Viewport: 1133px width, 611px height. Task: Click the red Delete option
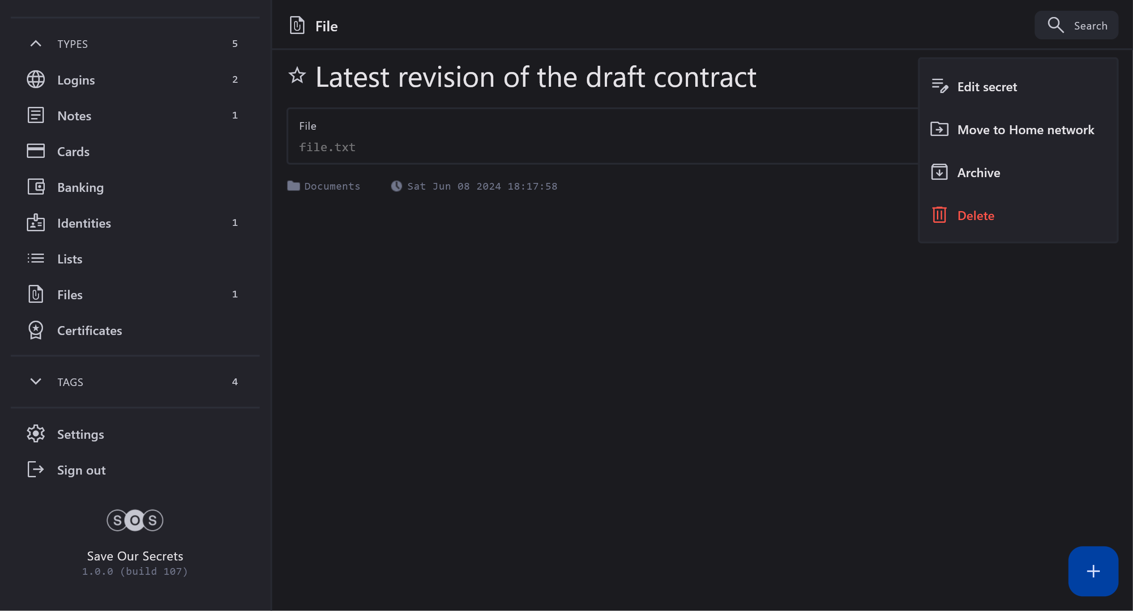click(975, 216)
